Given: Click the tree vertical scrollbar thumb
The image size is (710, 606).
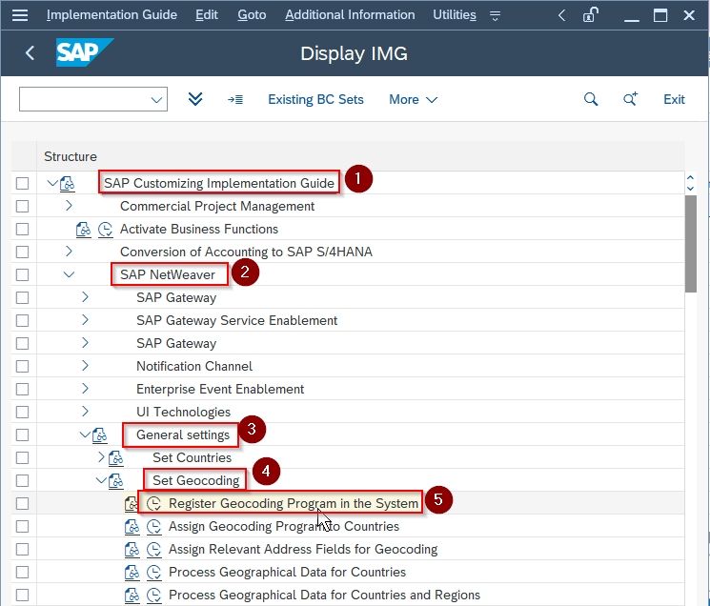Looking at the screenshot, I should 691,244.
